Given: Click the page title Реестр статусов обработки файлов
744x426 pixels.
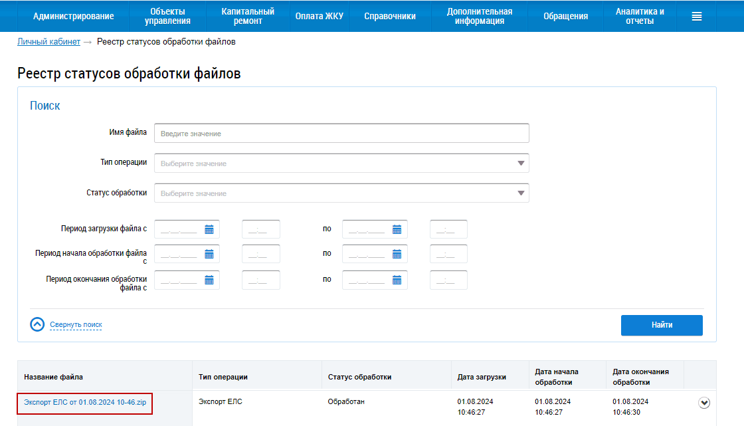Looking at the screenshot, I should (x=129, y=74).
